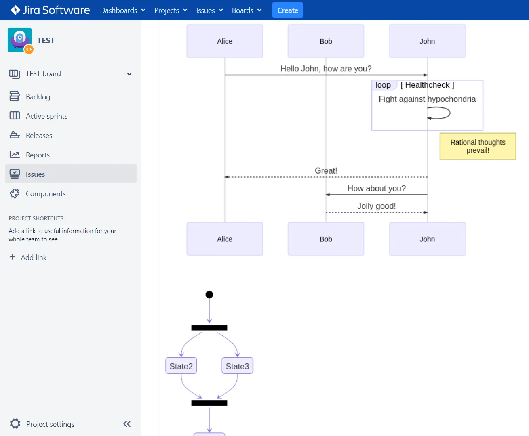Click the yellow Rational thoughts prevail note
Screen dimensions: 529x436
(478, 146)
